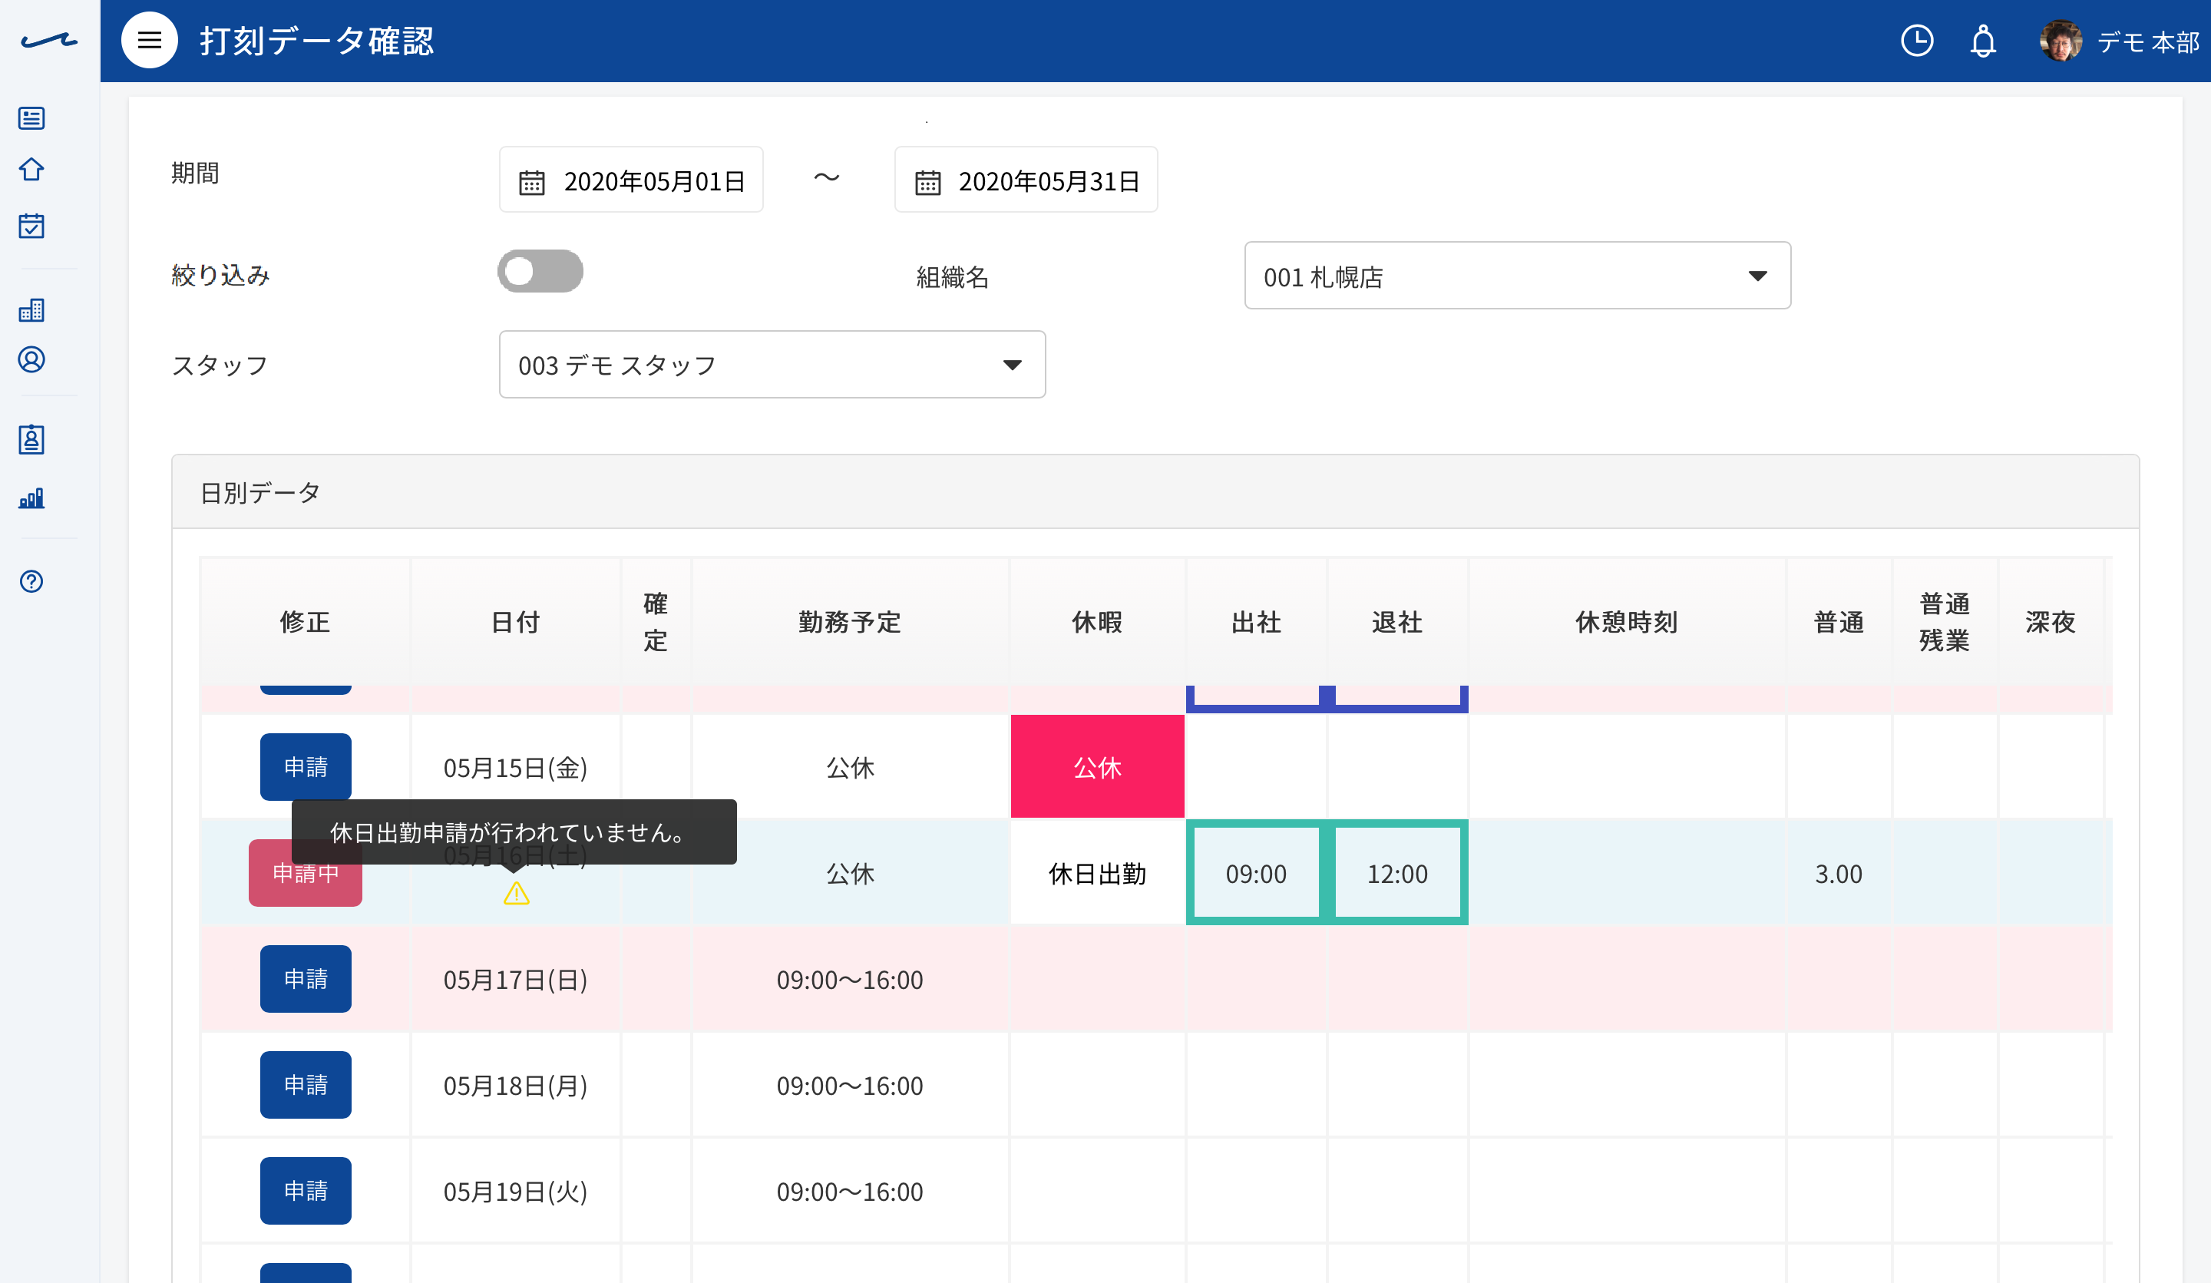The height and width of the screenshot is (1283, 2211).
Task: Click 申請 button for 05月17日(日)
Action: pos(306,978)
